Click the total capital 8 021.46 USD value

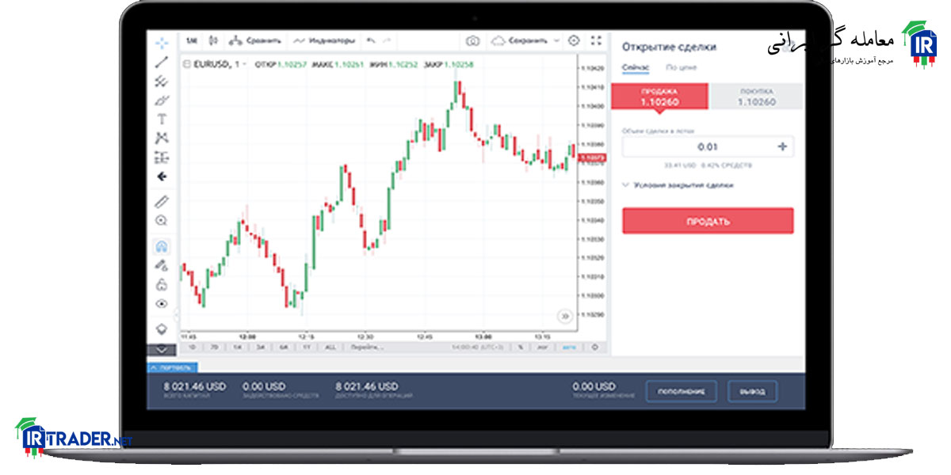point(195,386)
